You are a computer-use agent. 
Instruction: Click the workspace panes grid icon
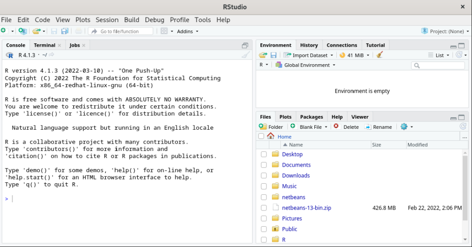click(164, 31)
